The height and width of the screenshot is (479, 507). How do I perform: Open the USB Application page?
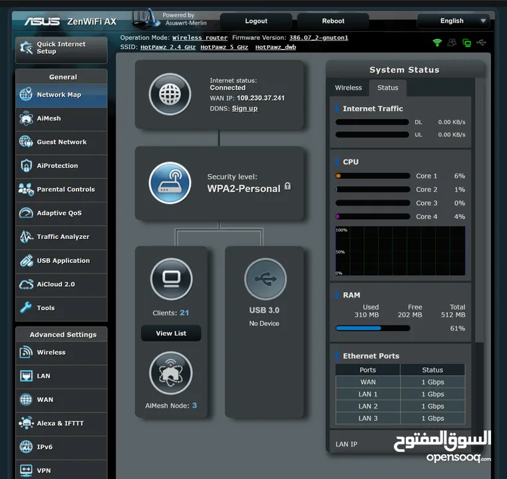click(x=61, y=261)
